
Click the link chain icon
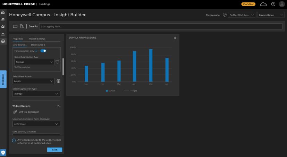15,112
